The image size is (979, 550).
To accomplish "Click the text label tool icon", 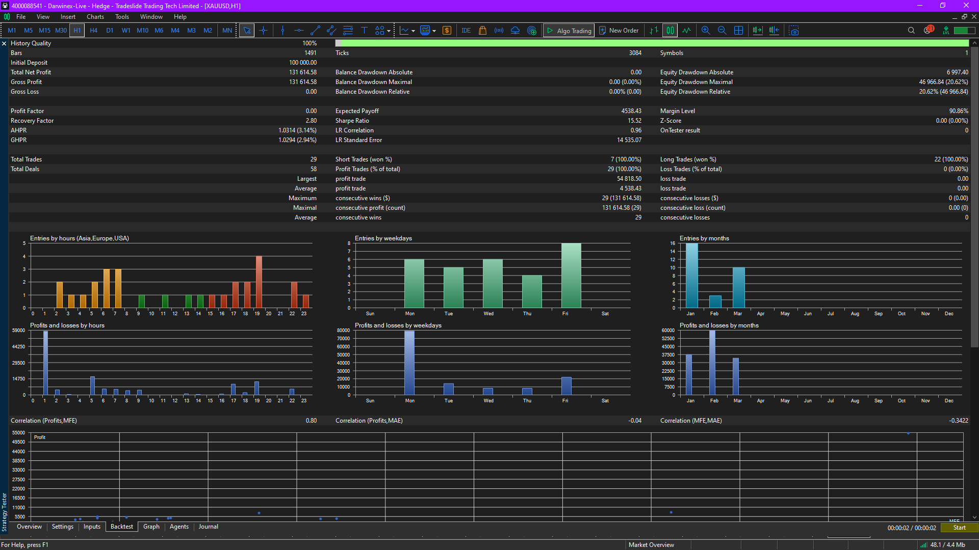I will [x=364, y=31].
